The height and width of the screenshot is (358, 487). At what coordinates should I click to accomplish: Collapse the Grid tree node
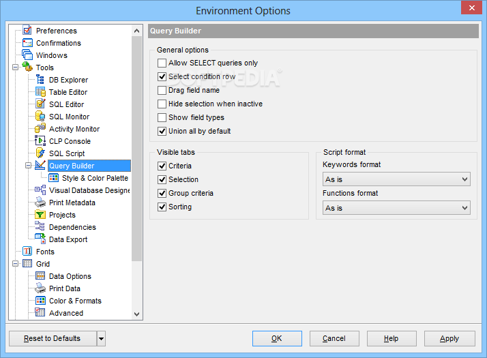pos(15,264)
